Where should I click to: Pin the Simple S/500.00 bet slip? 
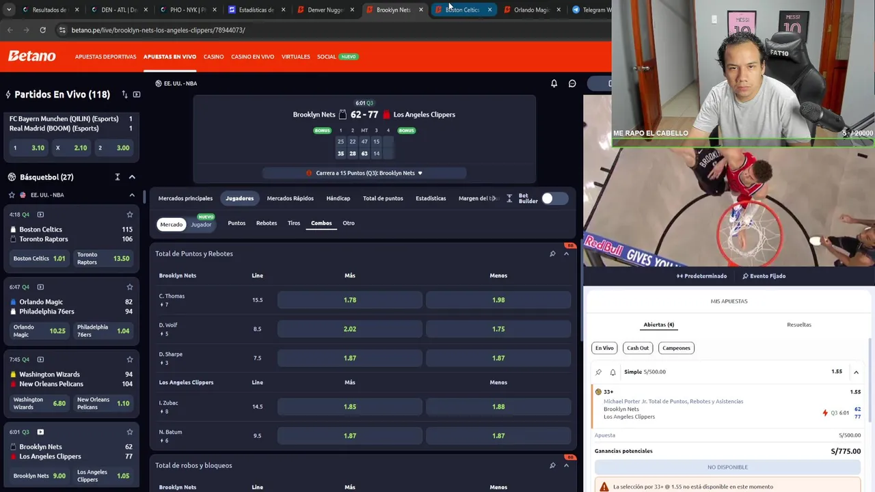[598, 372]
